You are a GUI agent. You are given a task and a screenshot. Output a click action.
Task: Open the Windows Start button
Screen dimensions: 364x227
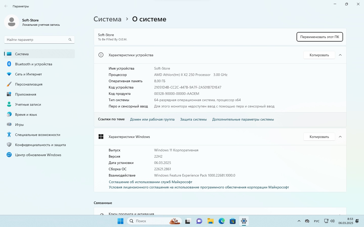(121, 221)
